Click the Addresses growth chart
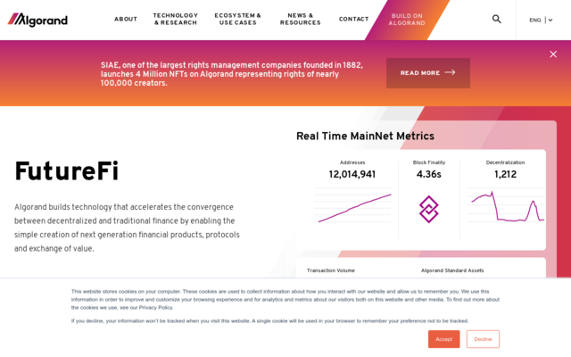Image resolution: width=571 pixels, height=357 pixels. (352, 206)
